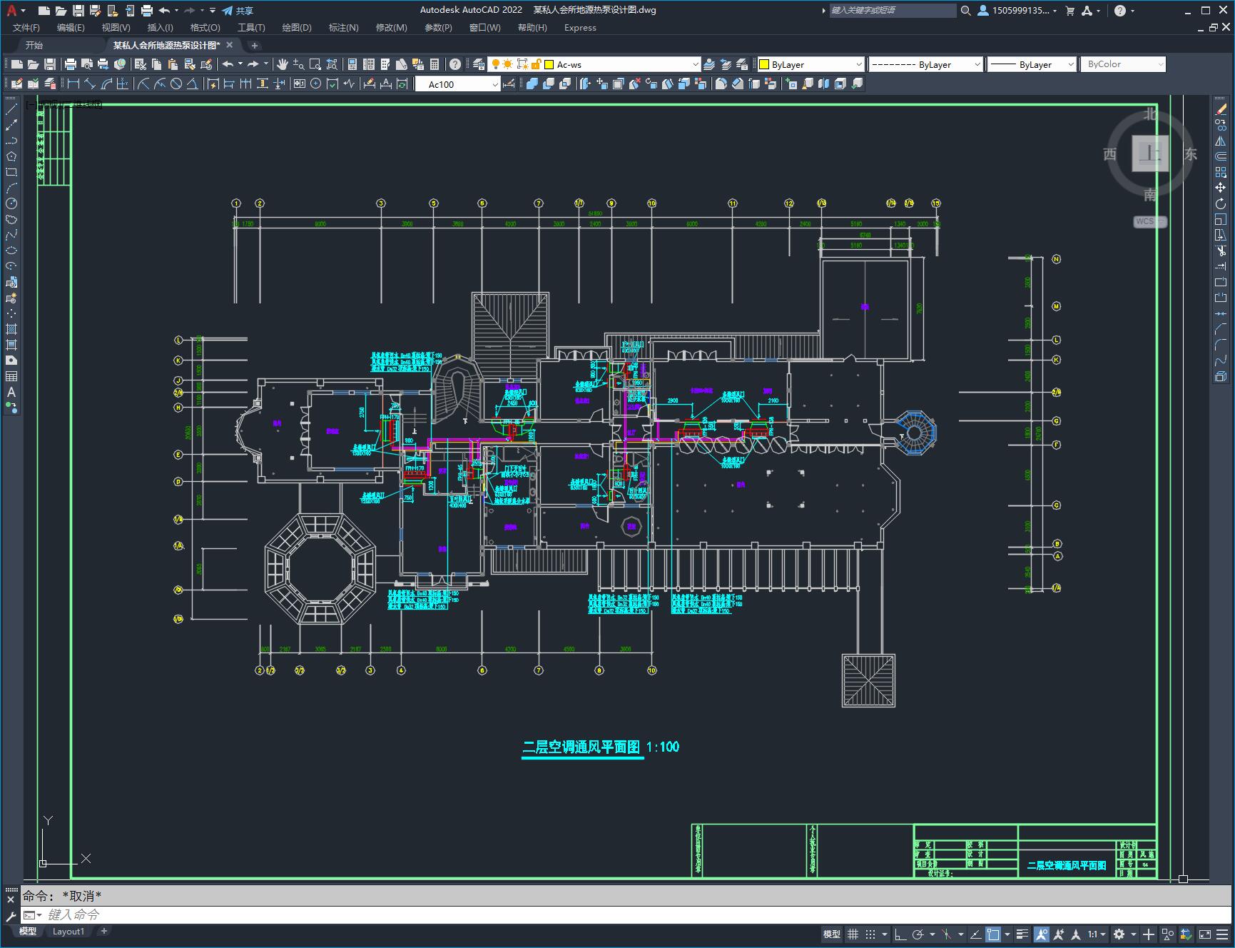Switch to the 开始 tab
Image resolution: width=1235 pixels, height=948 pixels.
coord(34,45)
